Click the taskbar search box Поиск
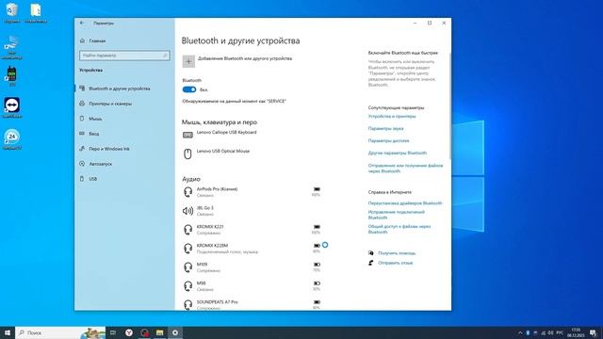The image size is (603, 339). tap(60, 332)
